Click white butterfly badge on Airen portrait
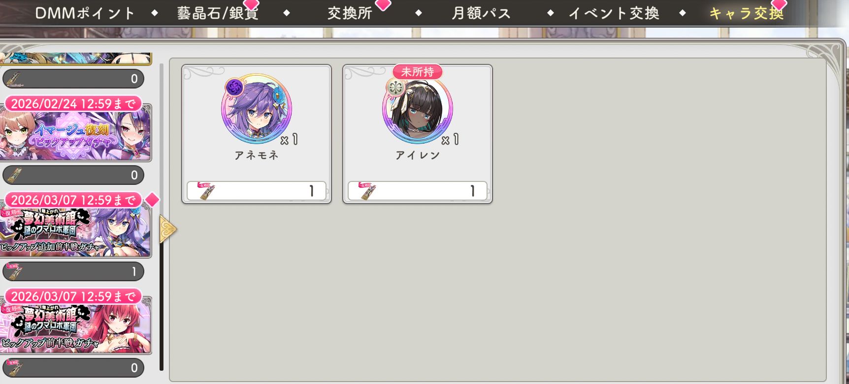849x384 pixels. (395, 88)
